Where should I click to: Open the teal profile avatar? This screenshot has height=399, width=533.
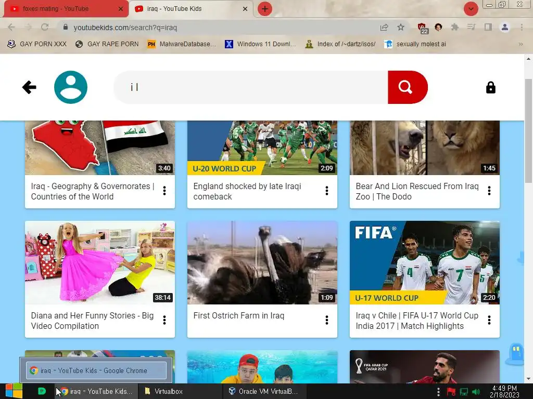tap(71, 87)
